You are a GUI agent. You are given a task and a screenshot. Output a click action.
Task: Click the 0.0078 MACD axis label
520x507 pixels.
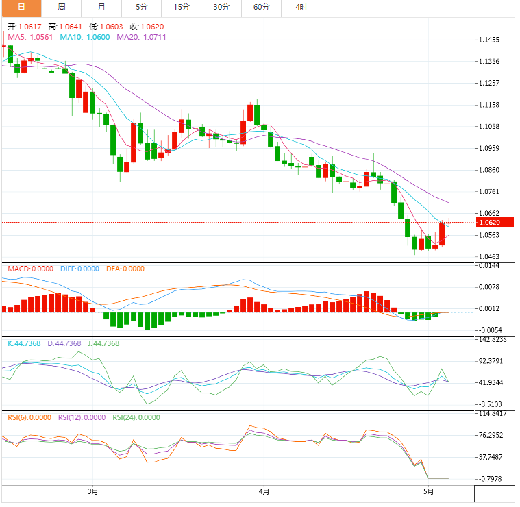[x=488, y=287]
